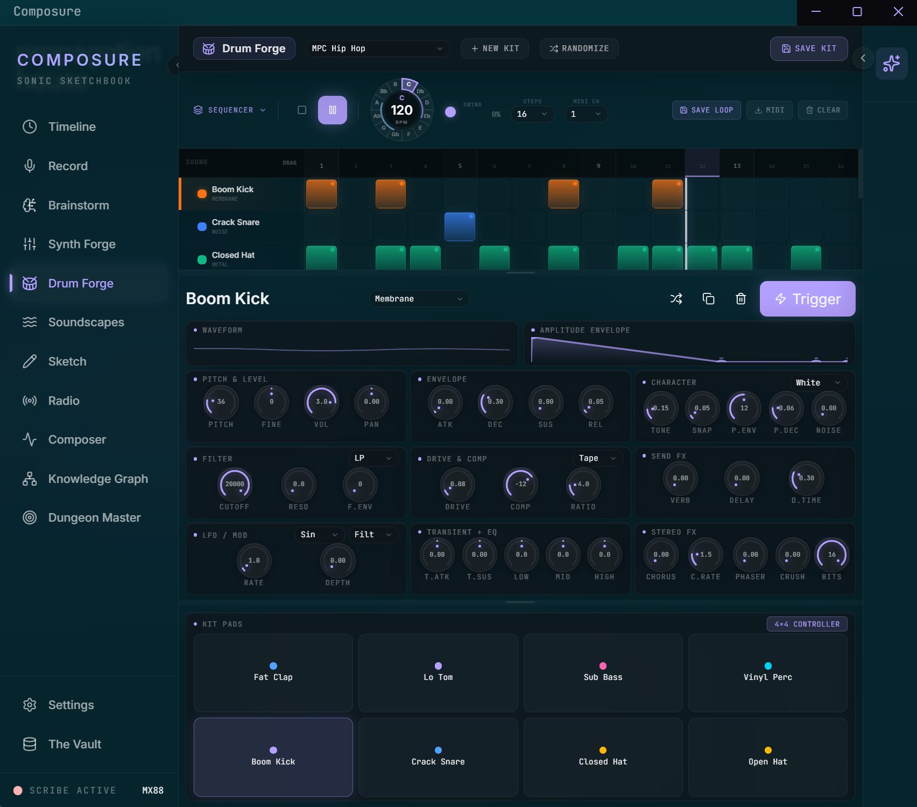Open The Vault database icon
The width and height of the screenshot is (917, 807).
pyautogui.click(x=30, y=744)
